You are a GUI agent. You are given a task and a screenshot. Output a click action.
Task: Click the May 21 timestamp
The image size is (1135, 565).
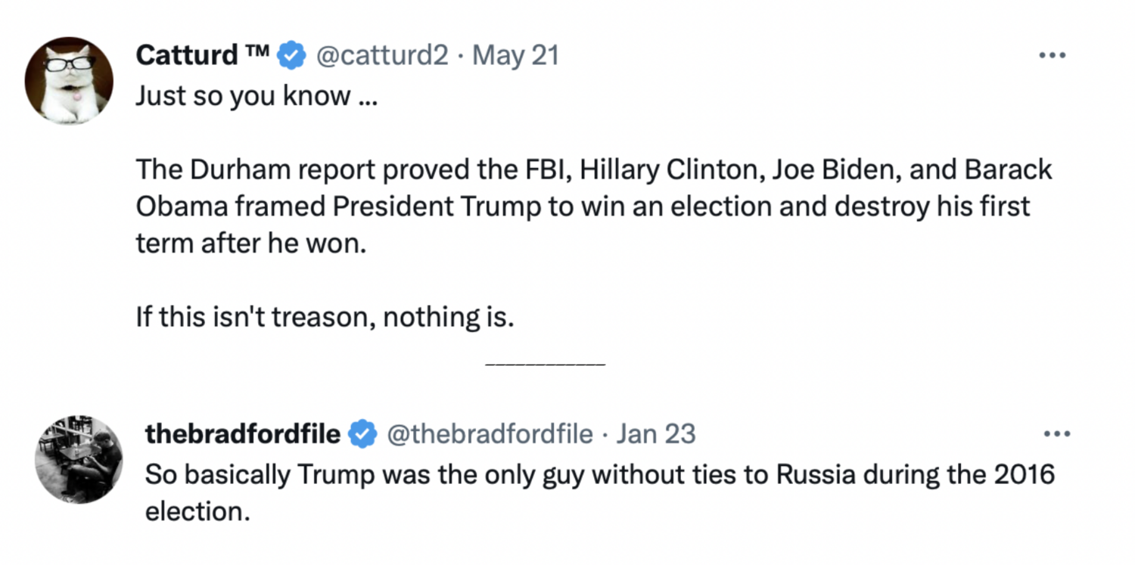[x=515, y=55]
